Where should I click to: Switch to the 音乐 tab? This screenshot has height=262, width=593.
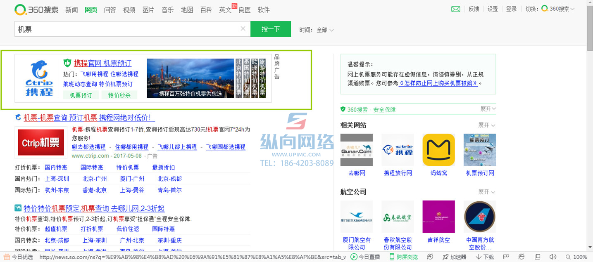pos(167,10)
